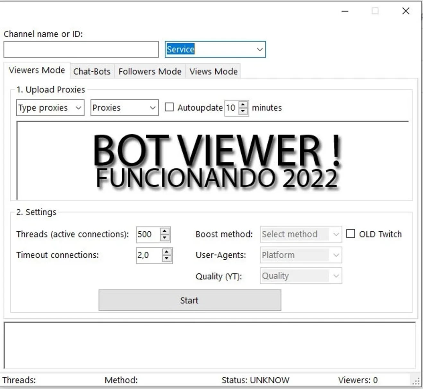
Task: Click the Threads: status bar label
Action: [x=19, y=380]
